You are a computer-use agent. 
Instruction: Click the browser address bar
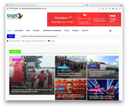[x=61, y=5]
